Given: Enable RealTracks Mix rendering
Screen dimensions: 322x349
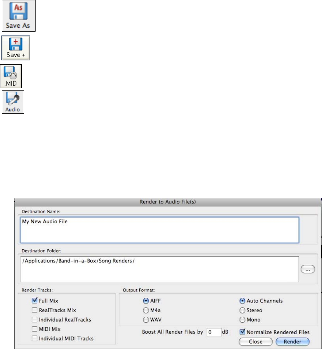Looking at the screenshot, I should (34, 310).
